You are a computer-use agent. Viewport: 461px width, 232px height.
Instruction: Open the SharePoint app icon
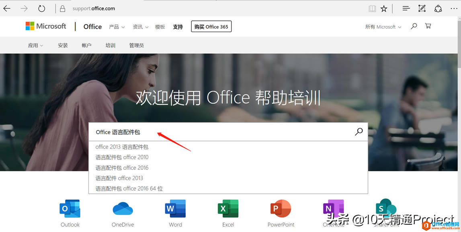tap(386, 208)
